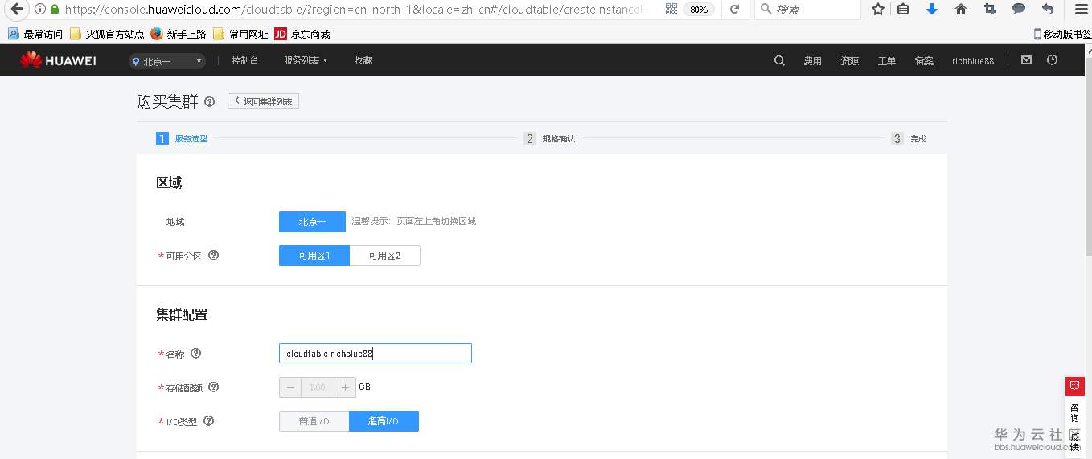Viewport: 1092px width, 459px height.
Task: Choose availability zone 可用区2
Action: coord(384,256)
